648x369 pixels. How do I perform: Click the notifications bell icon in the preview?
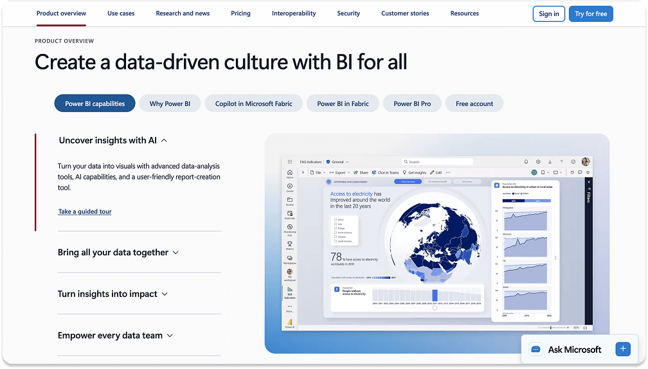point(526,161)
